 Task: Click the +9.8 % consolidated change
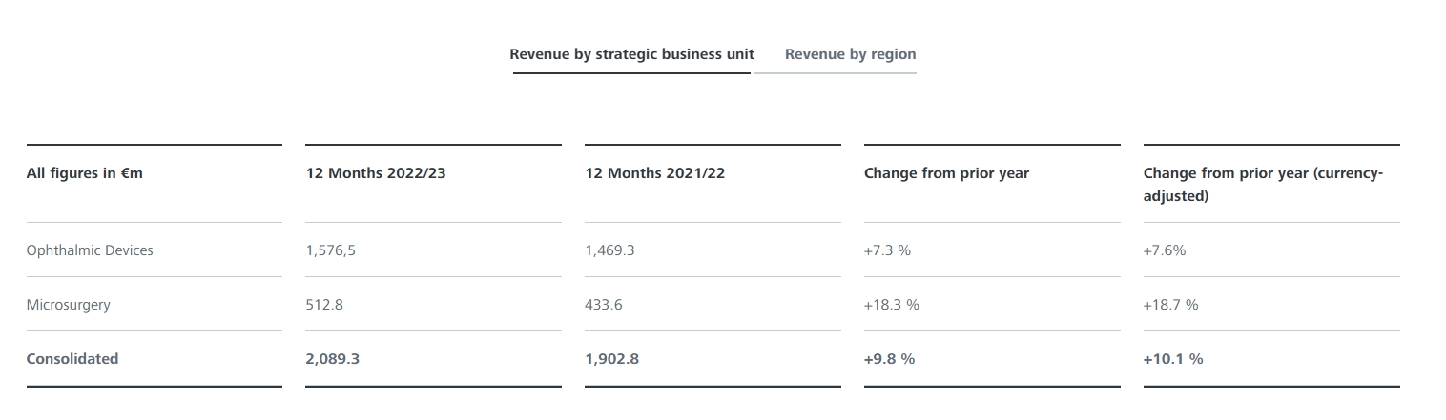[x=889, y=359]
